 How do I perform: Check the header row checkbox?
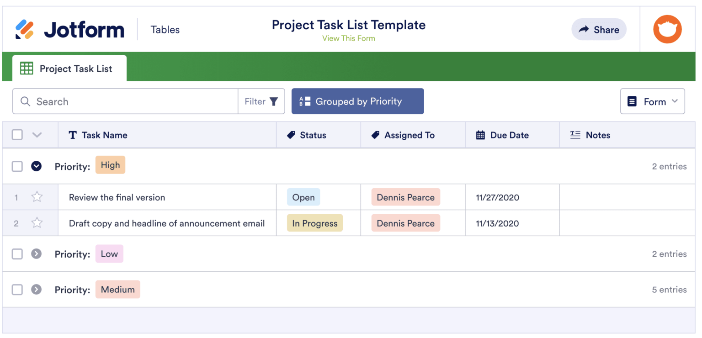tap(17, 134)
